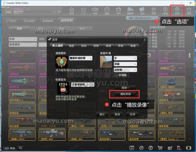Click the checklist icon in bottom bar
Viewport: 196px width, 152px height.
[x=170, y=148]
